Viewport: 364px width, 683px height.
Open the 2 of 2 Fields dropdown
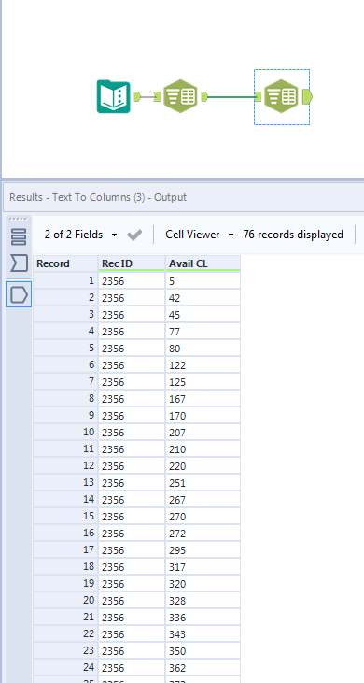(80, 235)
